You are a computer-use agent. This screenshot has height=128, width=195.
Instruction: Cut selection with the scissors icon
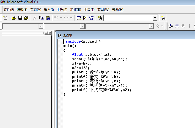[35, 18]
